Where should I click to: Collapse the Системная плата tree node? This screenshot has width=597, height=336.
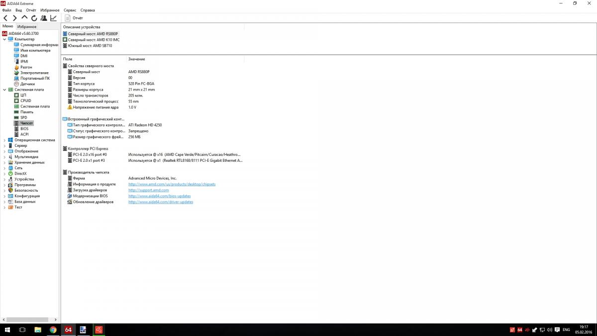tap(4, 90)
